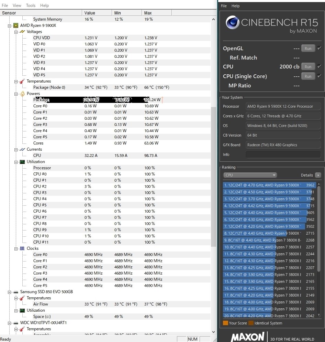Run the CPU benchmark
Viewport: 325px width, 342px height.
[308, 66]
